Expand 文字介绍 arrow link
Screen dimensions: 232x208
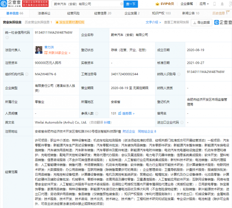[153, 22]
